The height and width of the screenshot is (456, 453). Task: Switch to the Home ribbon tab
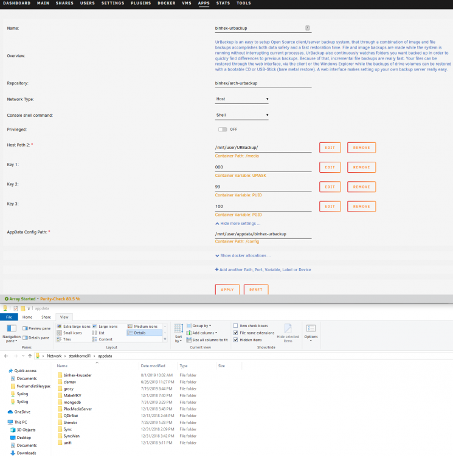pyautogui.click(x=27, y=317)
